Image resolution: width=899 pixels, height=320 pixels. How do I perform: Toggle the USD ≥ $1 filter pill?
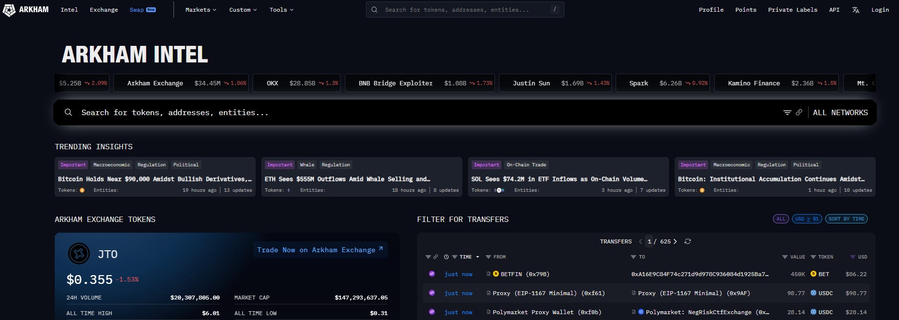coord(807,219)
